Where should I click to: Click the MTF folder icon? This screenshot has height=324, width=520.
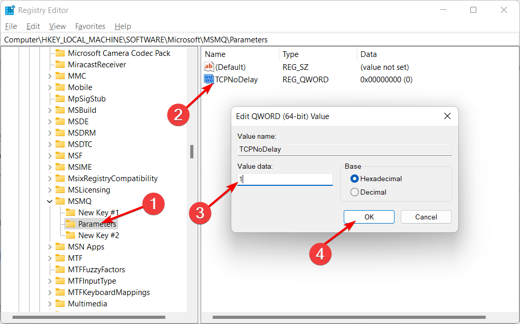click(x=60, y=258)
